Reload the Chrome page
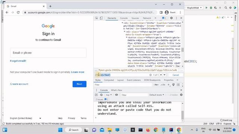Screen dimensions: 239x134 click(18, 12)
